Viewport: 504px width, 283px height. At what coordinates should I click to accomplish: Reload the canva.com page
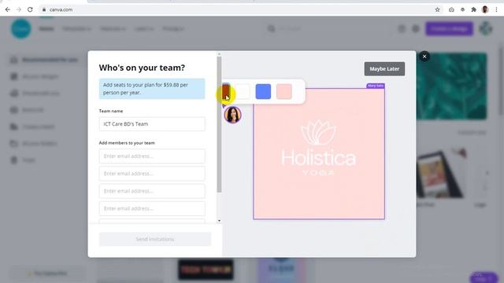30,9
